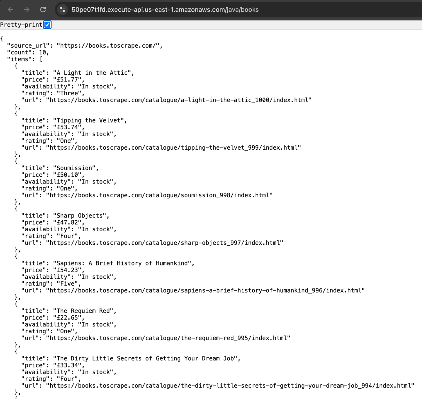Click the rating "Three"

[x=69, y=93]
